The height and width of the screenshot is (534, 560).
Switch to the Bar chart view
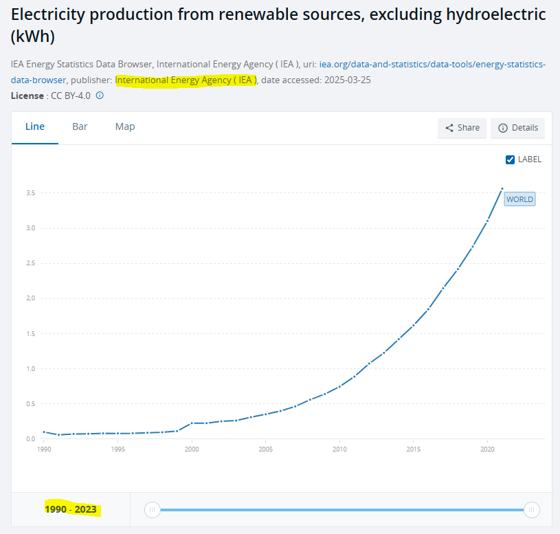coord(80,126)
